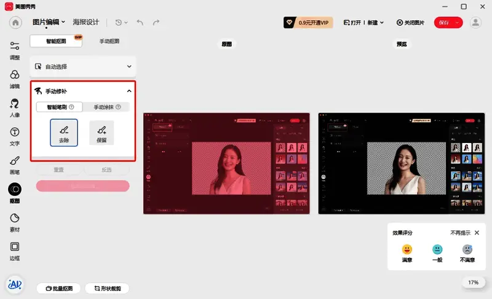Dismiss the 效果评分 rating popup

pos(477,233)
